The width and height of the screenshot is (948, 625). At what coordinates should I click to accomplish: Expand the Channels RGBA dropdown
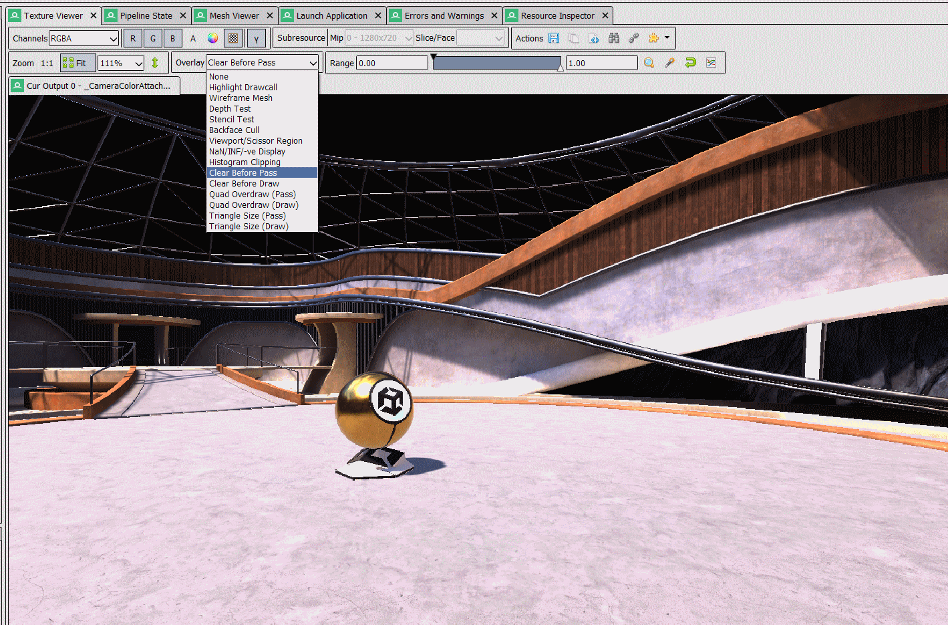click(84, 38)
